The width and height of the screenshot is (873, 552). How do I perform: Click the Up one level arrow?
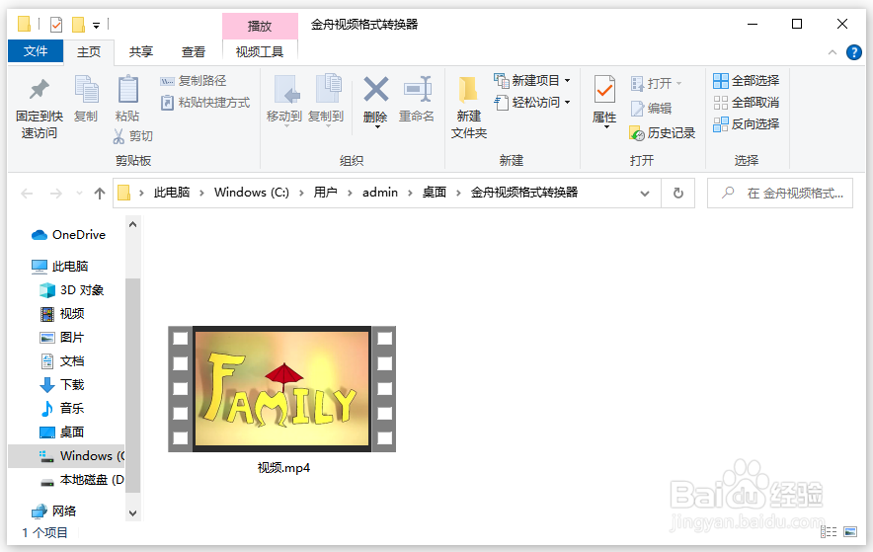pos(100,194)
